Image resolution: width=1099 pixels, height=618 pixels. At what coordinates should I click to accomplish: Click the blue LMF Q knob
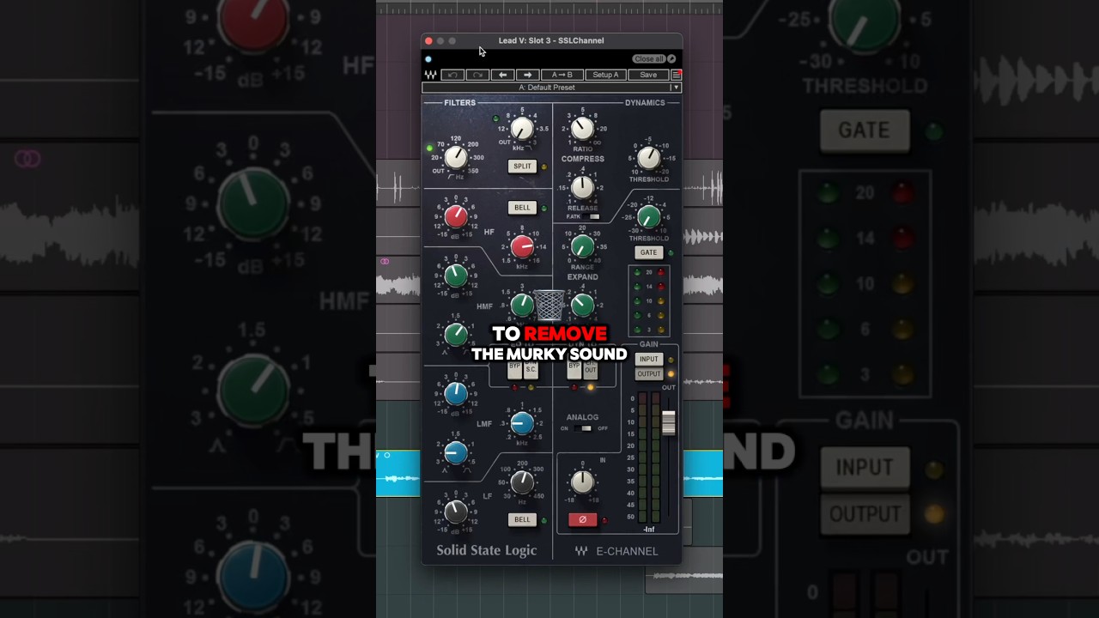pyautogui.click(x=456, y=452)
